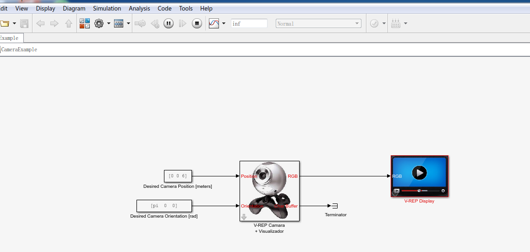Screen dimensions: 530x252
Task: Click the look-under-mask arrow on camera block
Action: click(244, 217)
